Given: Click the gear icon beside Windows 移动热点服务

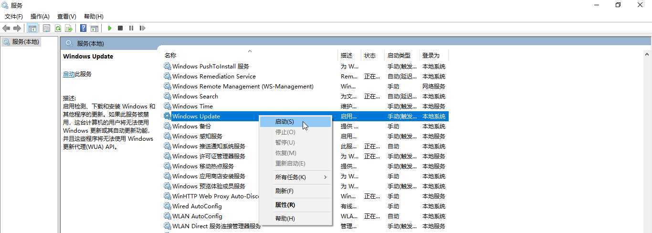Looking at the screenshot, I should click(167, 166).
